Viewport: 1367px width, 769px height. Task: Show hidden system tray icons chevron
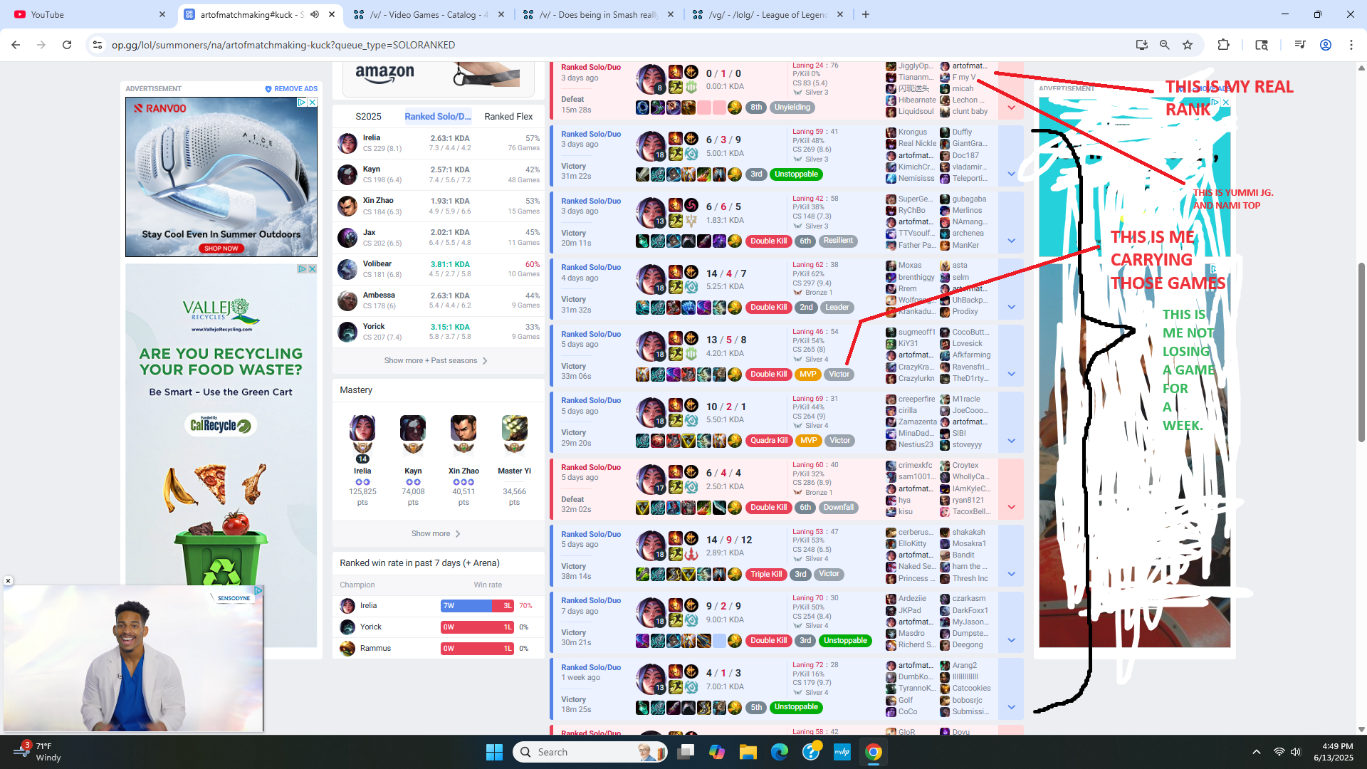(1256, 752)
